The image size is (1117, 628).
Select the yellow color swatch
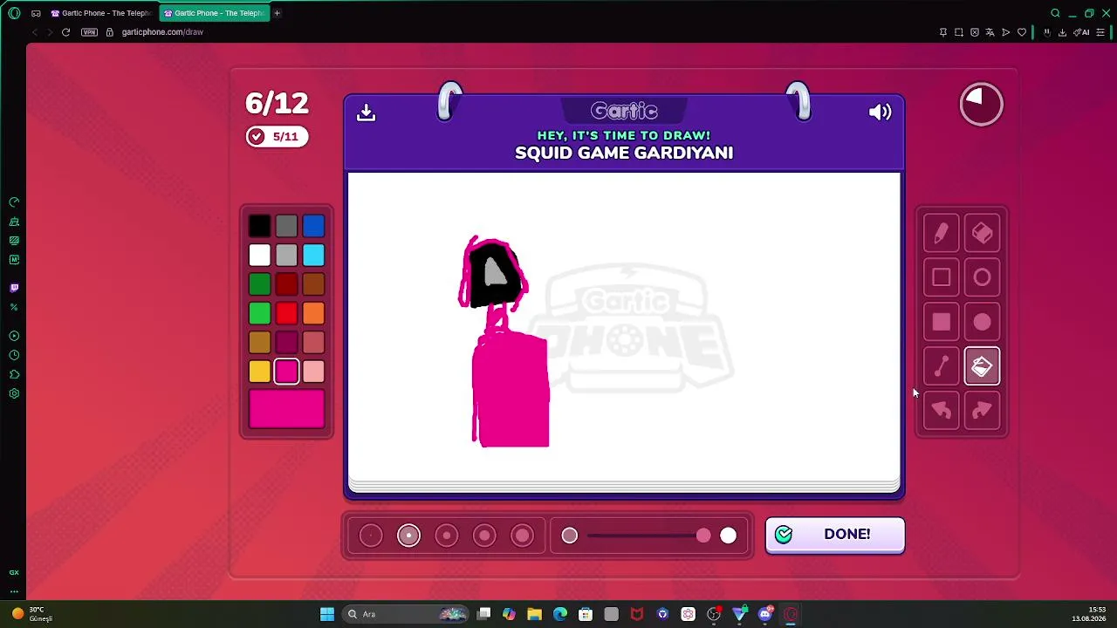(259, 372)
